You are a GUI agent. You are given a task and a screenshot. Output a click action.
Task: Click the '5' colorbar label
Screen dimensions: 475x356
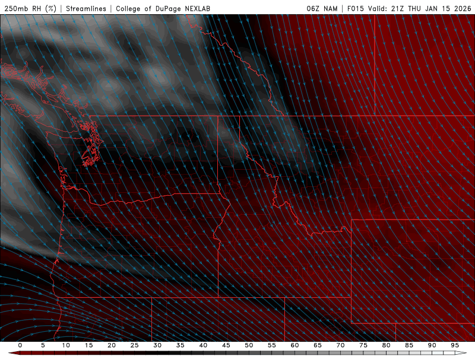point(43,345)
